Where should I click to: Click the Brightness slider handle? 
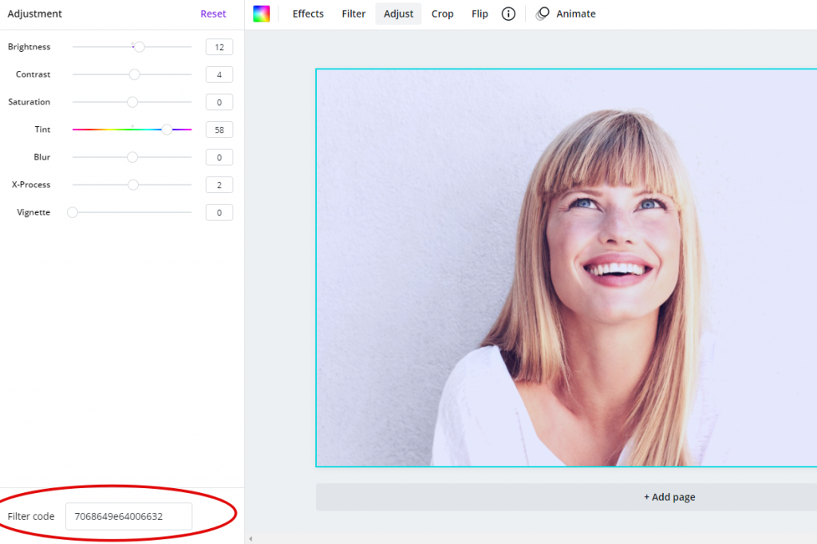139,47
